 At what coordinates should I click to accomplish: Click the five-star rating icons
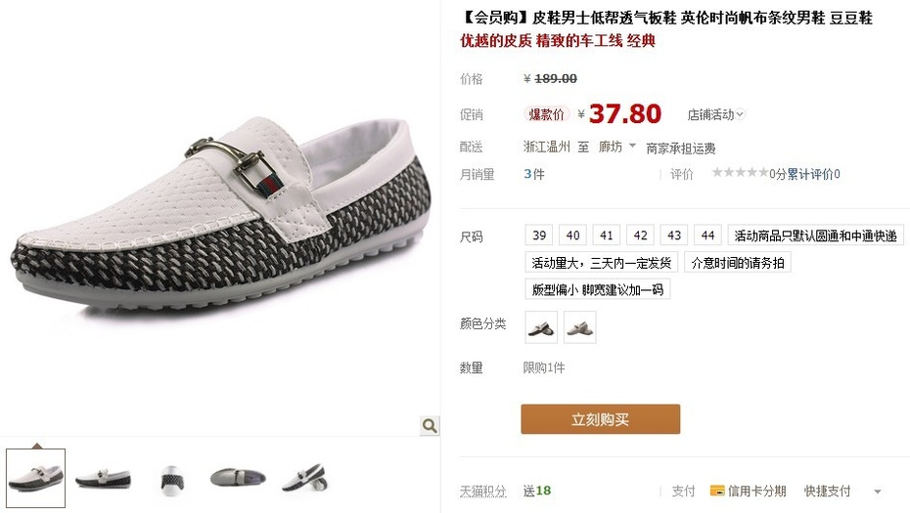click(x=741, y=172)
